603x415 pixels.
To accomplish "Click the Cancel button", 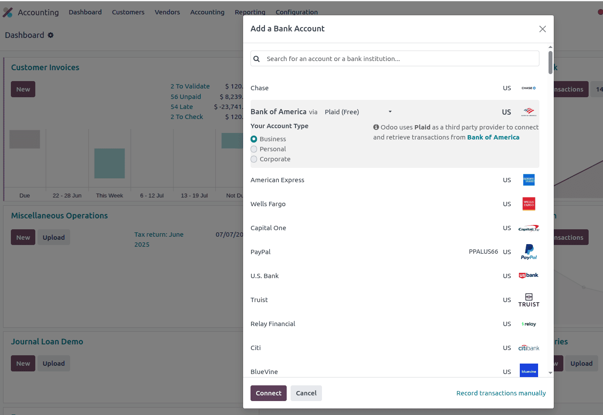I will point(306,393).
